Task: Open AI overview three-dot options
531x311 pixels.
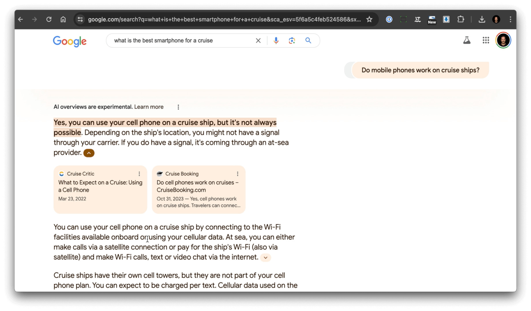Action: [x=178, y=107]
